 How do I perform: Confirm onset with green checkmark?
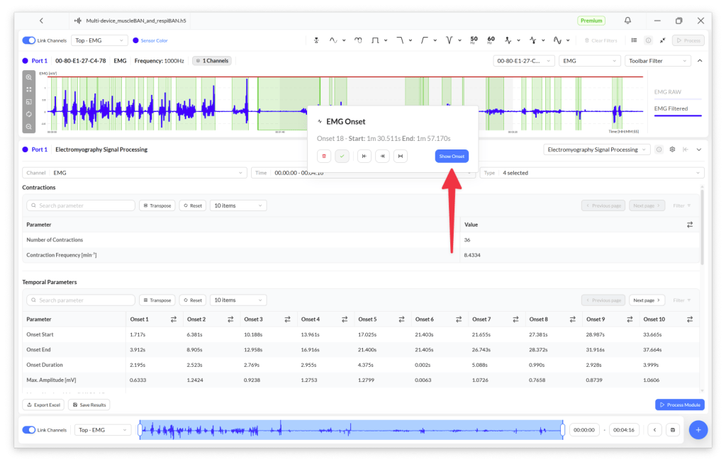(342, 156)
